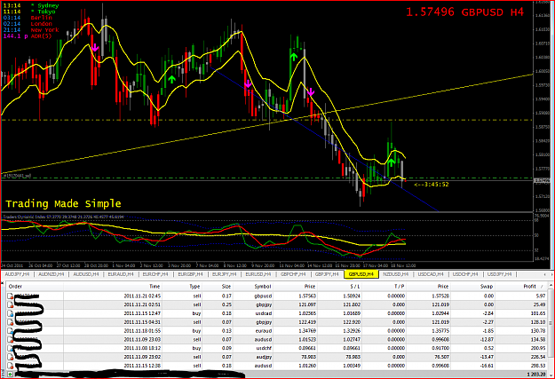555x379 pixels.
Task: Click the active GBPUSD,H4 chart tab
Action: click(361, 274)
